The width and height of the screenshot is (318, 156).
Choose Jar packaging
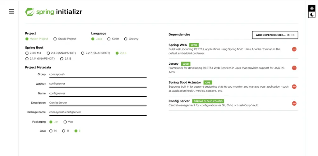pos(54,122)
